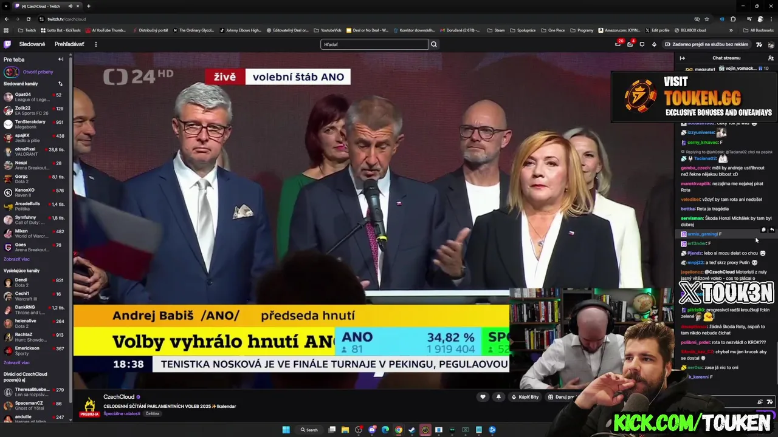This screenshot has height=437, width=778.
Task: Open Opat04 channel in sidebar
Action: coord(35,97)
